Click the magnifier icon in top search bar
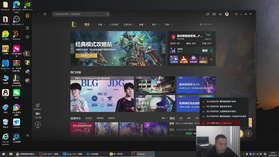The height and width of the screenshot is (157, 279). click(x=108, y=14)
